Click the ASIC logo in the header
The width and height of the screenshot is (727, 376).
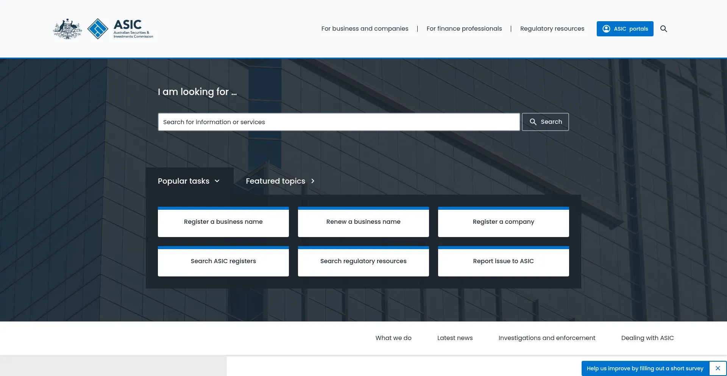[x=120, y=29]
